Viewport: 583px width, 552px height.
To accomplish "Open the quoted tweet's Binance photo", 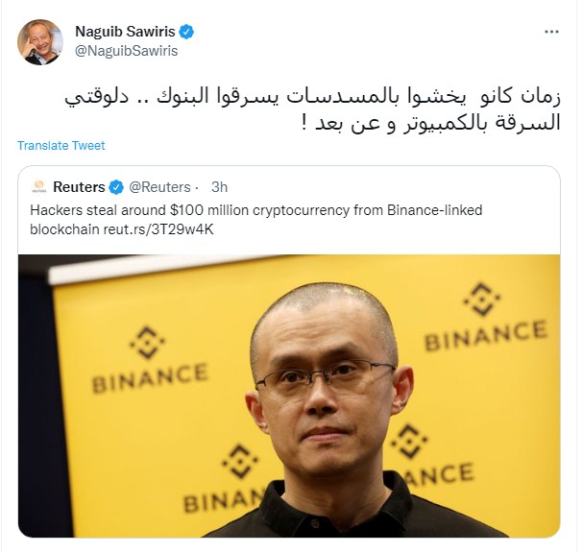I will pos(289,396).
